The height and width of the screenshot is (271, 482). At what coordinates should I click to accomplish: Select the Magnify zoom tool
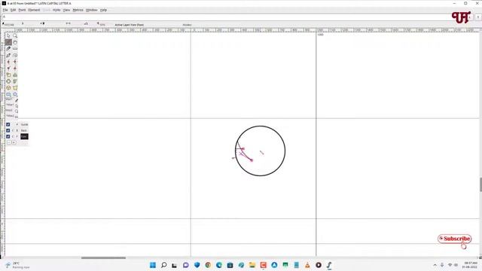click(15, 36)
